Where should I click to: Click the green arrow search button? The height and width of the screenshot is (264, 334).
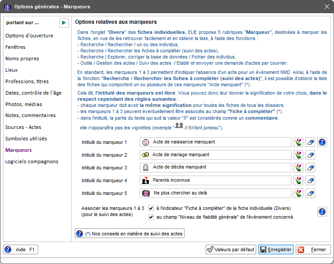coord(64,22)
